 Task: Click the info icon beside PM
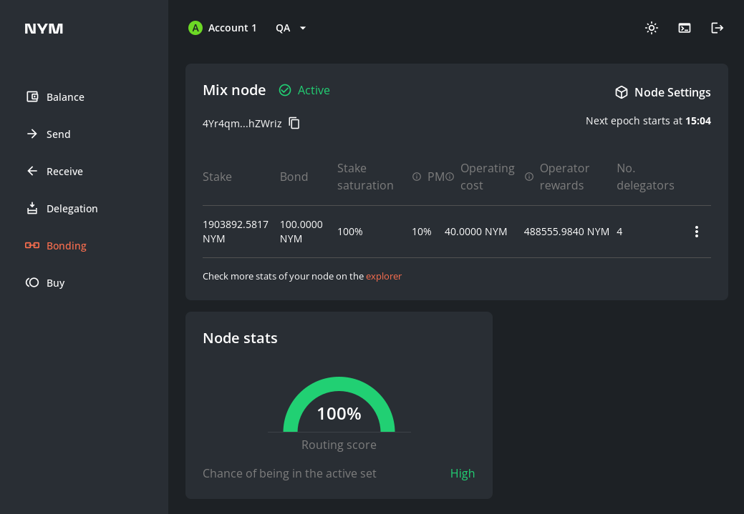click(x=417, y=177)
